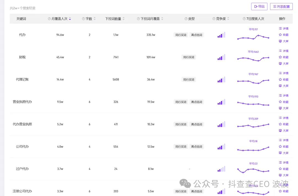
Task: Sort by 月覆盖人次 column arrow
Action: pyautogui.click(x=70, y=19)
